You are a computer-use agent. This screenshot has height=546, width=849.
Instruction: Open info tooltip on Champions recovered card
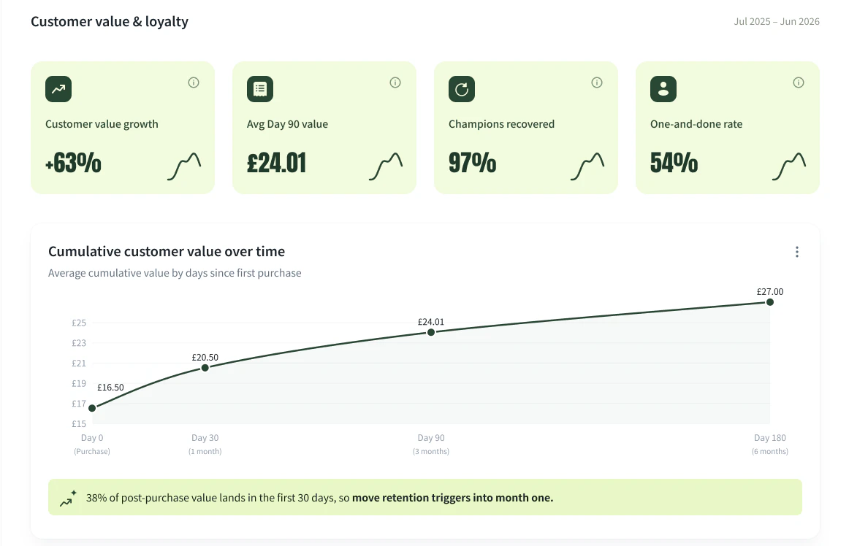(597, 82)
